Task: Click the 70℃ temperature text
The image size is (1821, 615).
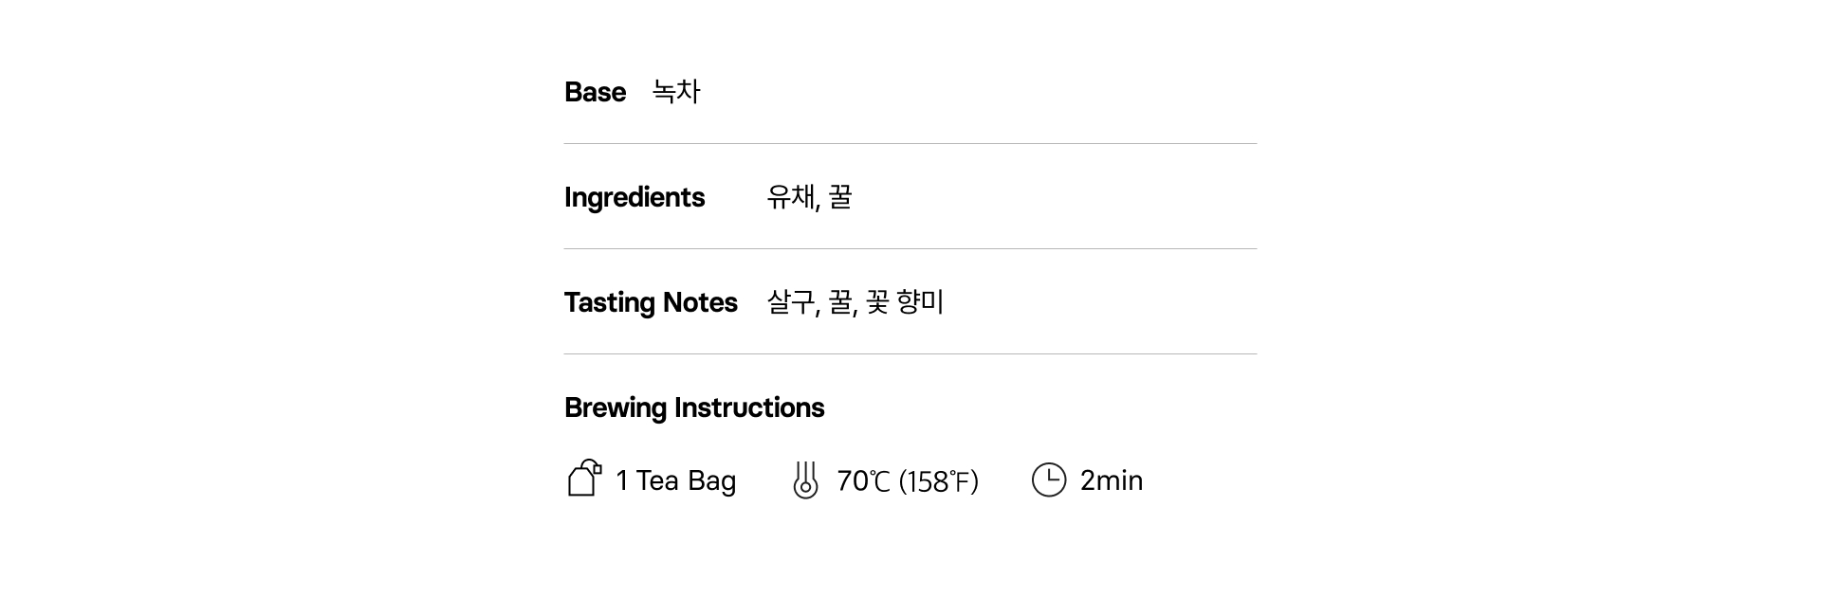Action: point(863,481)
